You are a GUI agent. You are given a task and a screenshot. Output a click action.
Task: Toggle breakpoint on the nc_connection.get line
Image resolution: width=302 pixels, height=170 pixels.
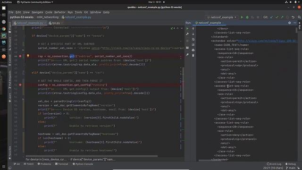point(20,56)
